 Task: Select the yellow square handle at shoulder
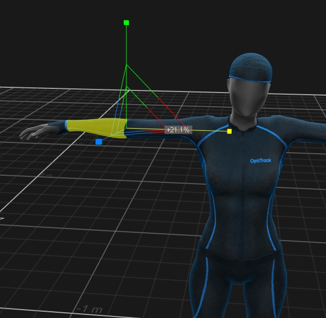tap(230, 131)
